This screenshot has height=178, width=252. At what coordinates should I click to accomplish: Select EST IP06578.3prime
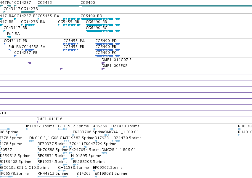pos(15,174)
